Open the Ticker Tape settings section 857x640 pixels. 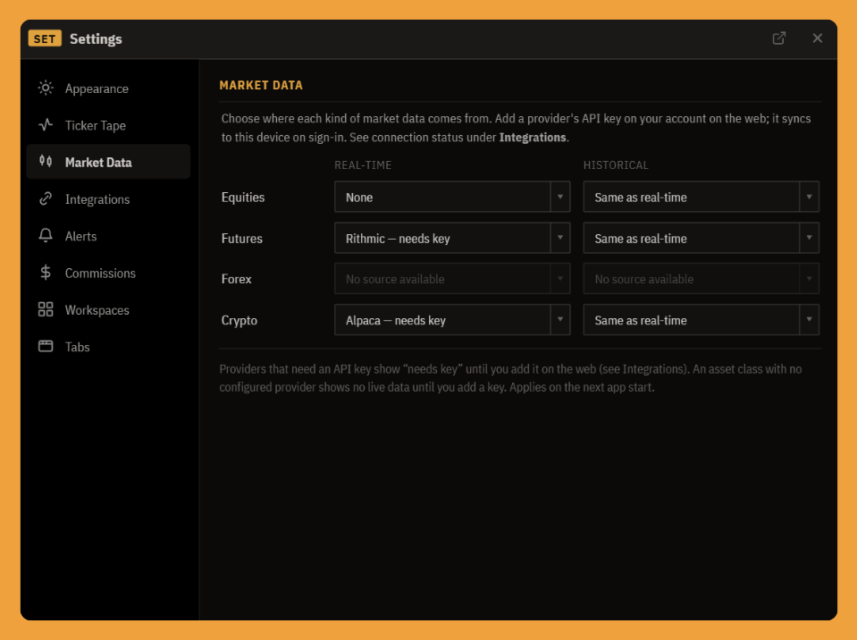point(108,125)
